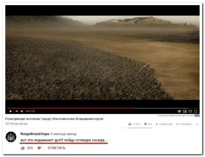Like the video with thumbs up
Image resolution: width=205 pixels, height=157 pixels.
134,124
